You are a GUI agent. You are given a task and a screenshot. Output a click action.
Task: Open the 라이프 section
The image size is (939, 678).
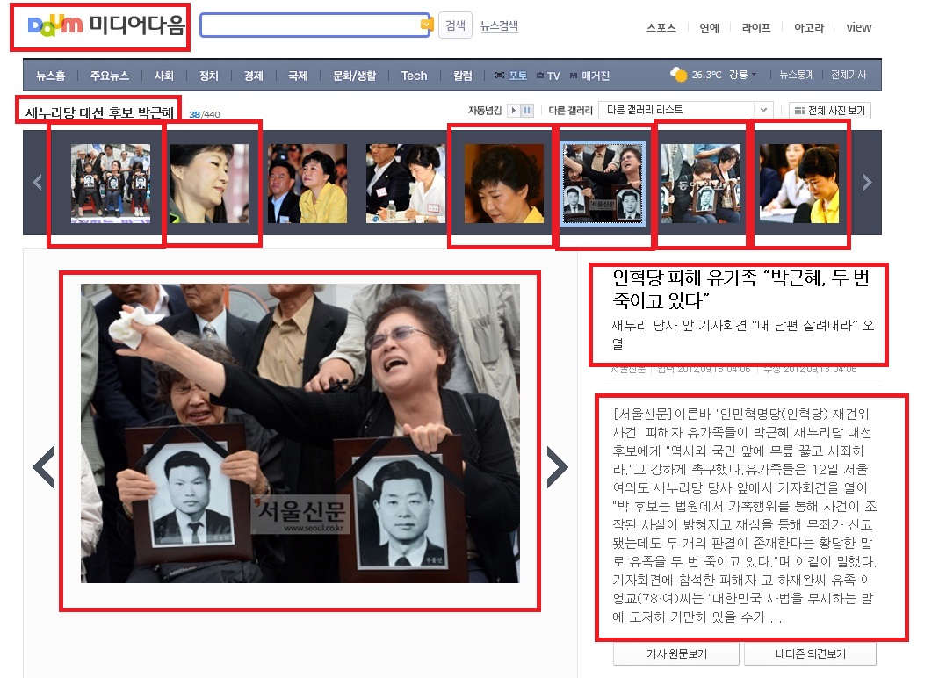pyautogui.click(x=755, y=27)
